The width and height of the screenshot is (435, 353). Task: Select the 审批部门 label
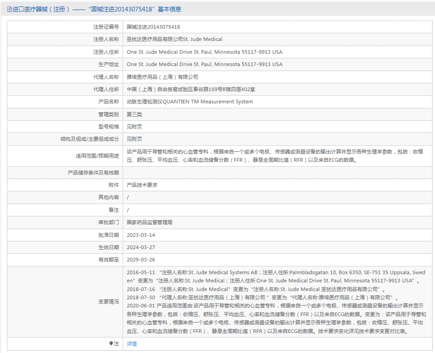109,222
